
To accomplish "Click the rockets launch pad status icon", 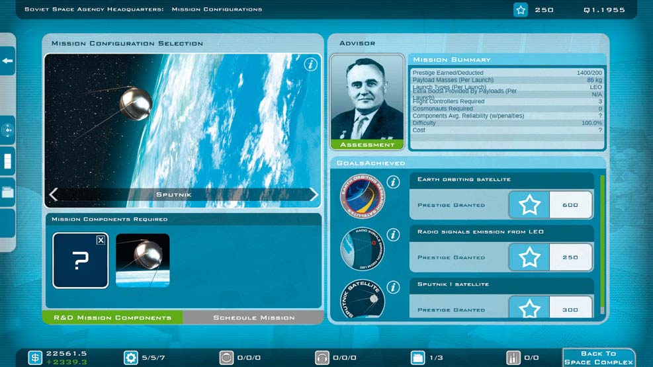I will [513, 358].
